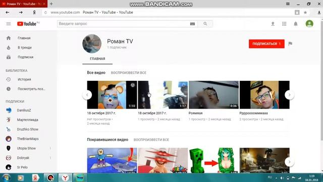This screenshot has width=323, height=182.
Task: Open the account avatar menu
Action: 309,24
